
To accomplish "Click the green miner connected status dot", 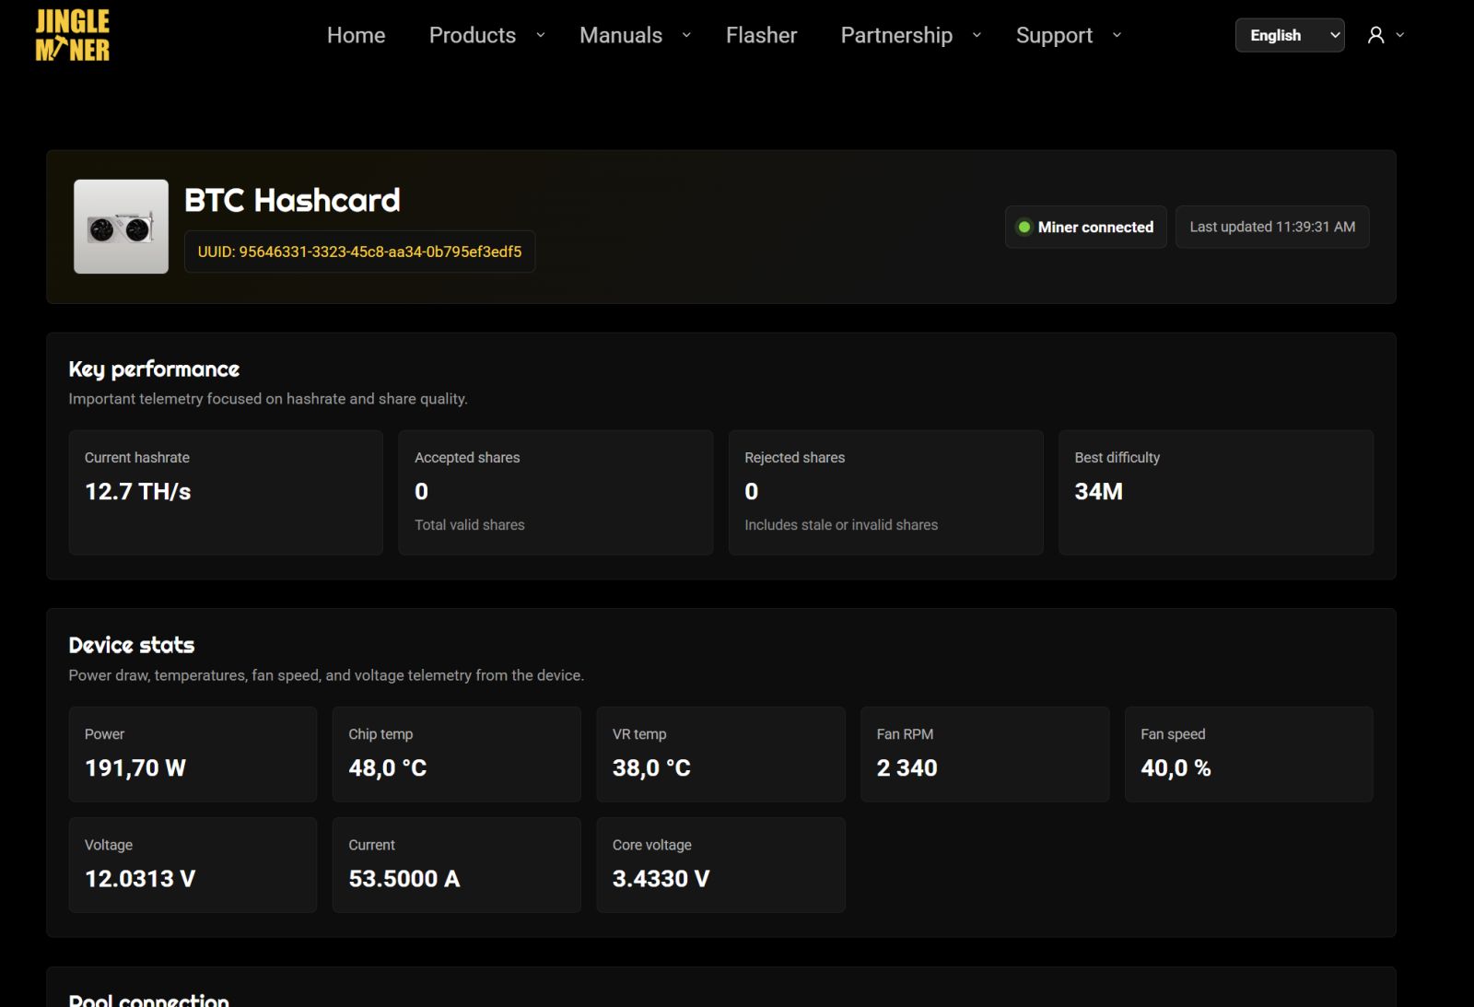I will 1024,227.
